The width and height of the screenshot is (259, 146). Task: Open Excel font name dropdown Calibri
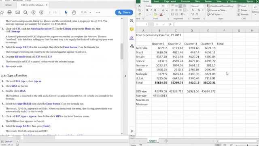pyautogui.click(x=160, y=6)
